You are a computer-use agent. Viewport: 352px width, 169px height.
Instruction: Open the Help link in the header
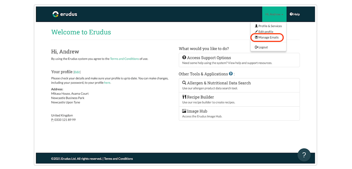click(295, 14)
